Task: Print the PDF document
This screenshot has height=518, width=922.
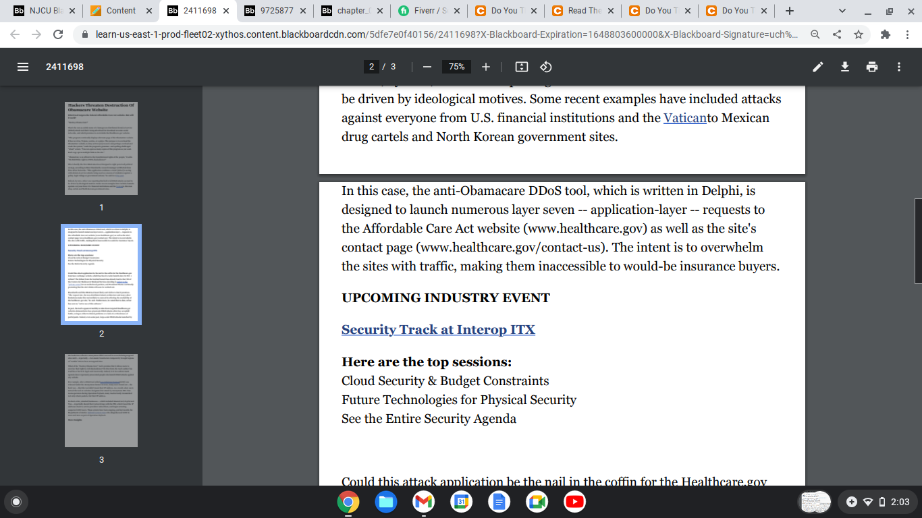Action: pyautogui.click(x=872, y=67)
